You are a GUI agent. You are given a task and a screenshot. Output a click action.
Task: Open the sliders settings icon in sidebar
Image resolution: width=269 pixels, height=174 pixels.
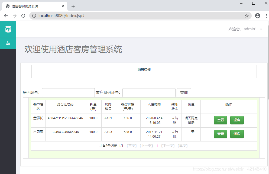point(8,43)
